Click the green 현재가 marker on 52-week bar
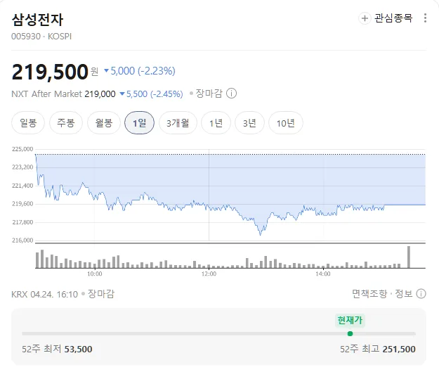The height and width of the screenshot is (372, 439). point(350,333)
